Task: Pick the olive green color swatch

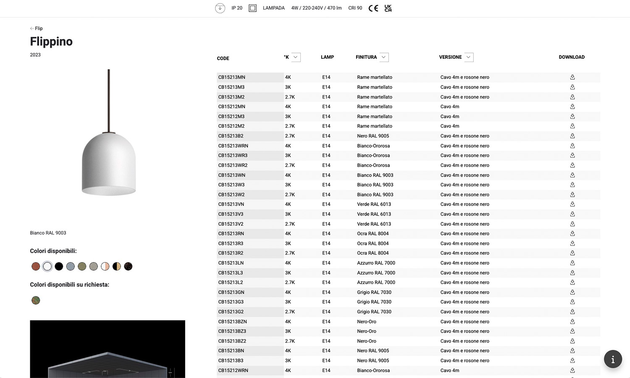Action: point(82,266)
